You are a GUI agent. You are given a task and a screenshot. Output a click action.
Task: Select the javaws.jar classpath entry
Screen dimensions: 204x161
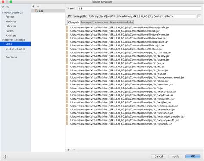119,60
